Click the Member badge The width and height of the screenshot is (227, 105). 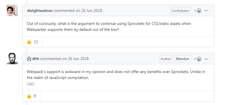tap(183, 59)
